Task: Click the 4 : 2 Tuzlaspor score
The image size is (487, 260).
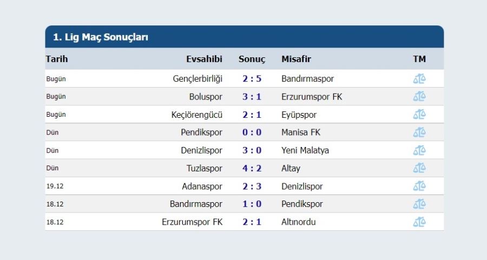Action: tap(252, 169)
